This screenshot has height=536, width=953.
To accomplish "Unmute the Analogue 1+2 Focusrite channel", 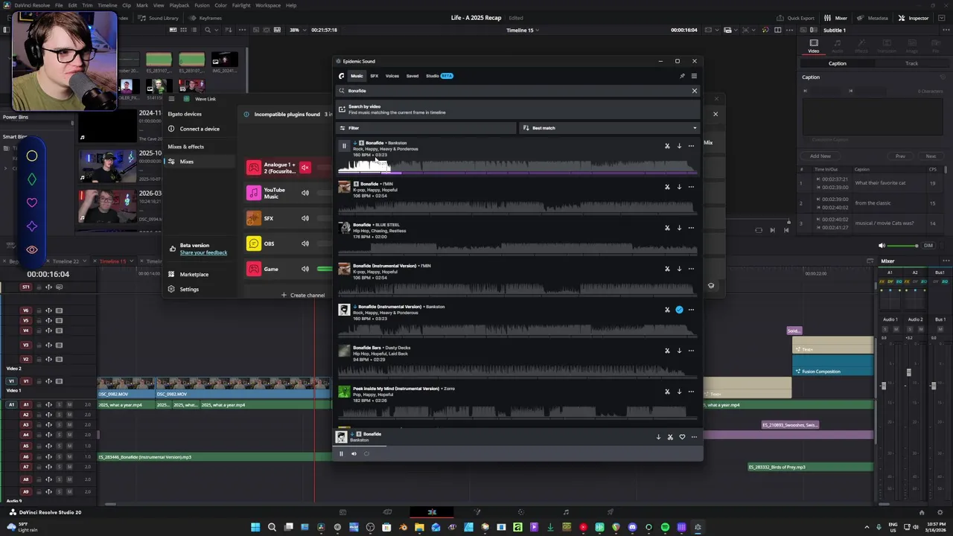I will pos(305,167).
